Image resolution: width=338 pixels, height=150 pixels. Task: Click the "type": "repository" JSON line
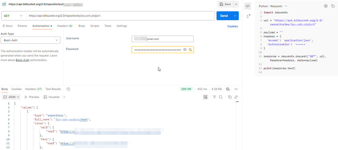point(50,116)
